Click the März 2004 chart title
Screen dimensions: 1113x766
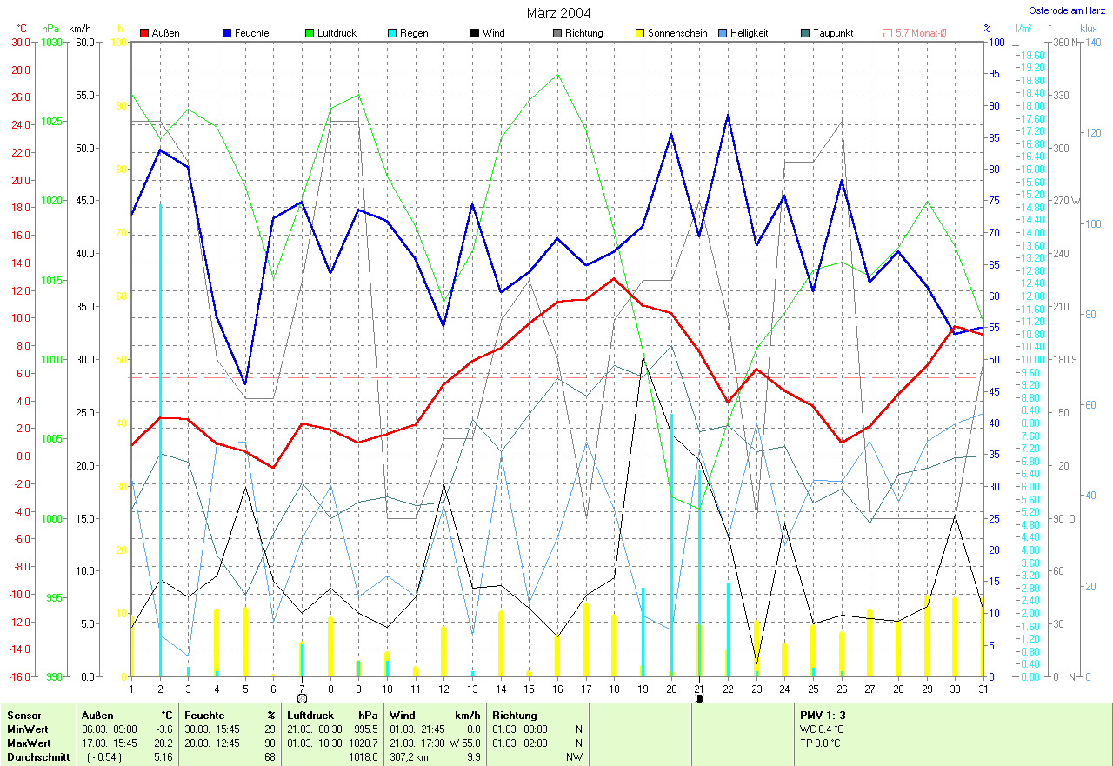click(x=559, y=13)
